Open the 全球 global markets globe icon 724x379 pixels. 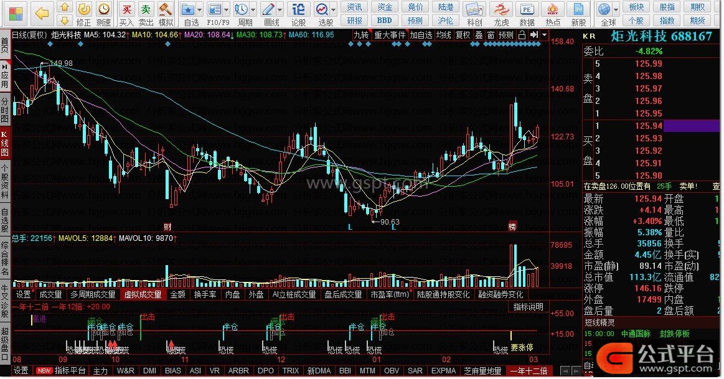[604, 9]
